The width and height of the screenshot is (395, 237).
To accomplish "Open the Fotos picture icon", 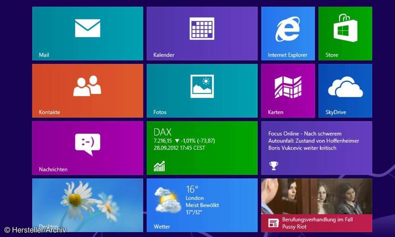I will (202, 86).
